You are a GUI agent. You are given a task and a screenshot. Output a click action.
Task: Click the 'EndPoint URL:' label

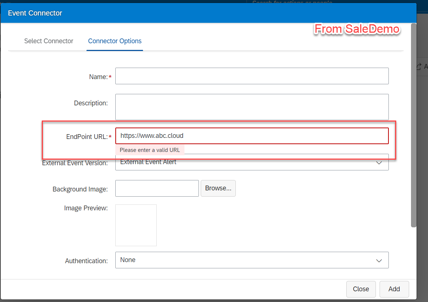pyautogui.click(x=87, y=136)
